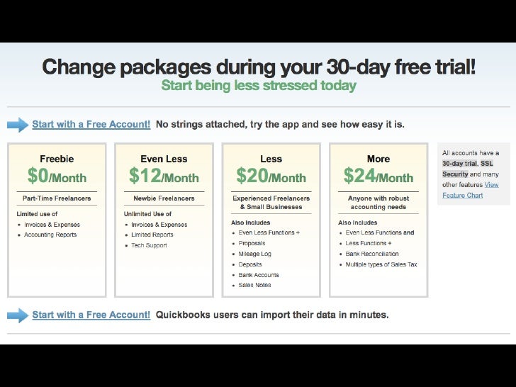Click 'Accounting Reports' in the Freebie plan
This screenshot has width=516, height=387.
point(50,235)
